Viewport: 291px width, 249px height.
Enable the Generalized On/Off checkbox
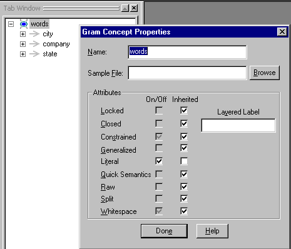tap(159, 148)
